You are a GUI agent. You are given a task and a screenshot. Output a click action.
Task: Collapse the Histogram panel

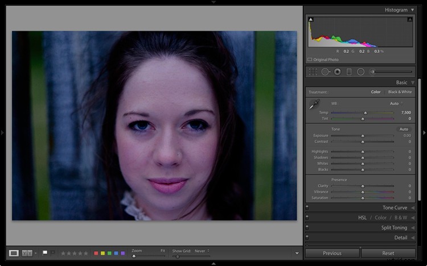[413, 10]
